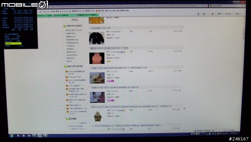Open the Hotmail bookmark in favorites bar
251x142 pixels.
pyautogui.click(x=64, y=11)
